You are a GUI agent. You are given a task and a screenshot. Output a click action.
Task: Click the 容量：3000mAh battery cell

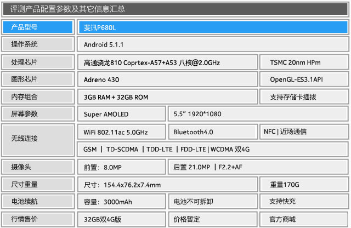(121, 202)
